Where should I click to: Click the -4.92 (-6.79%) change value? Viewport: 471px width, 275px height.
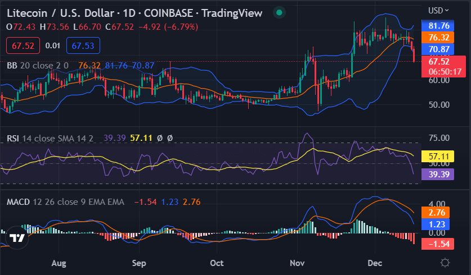(x=168, y=27)
